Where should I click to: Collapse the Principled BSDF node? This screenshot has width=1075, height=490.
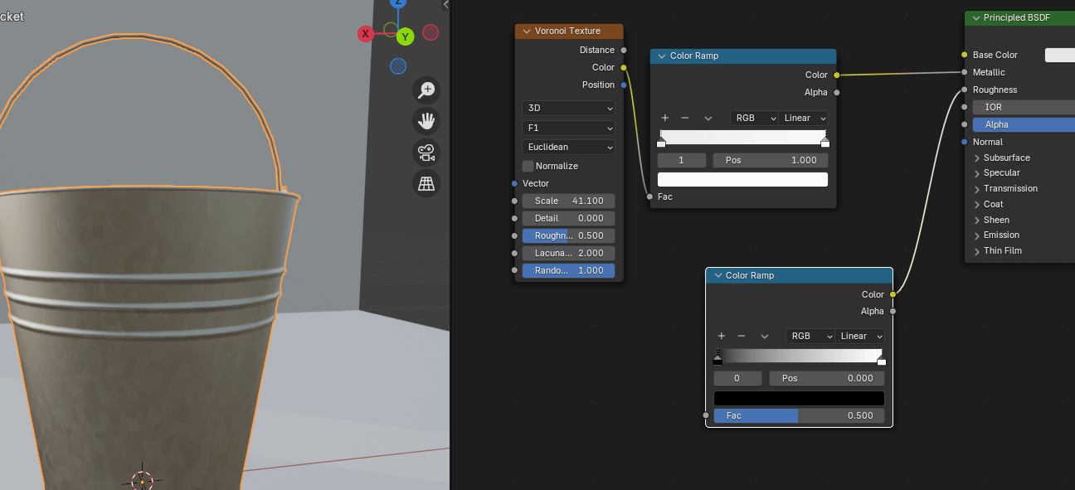975,18
